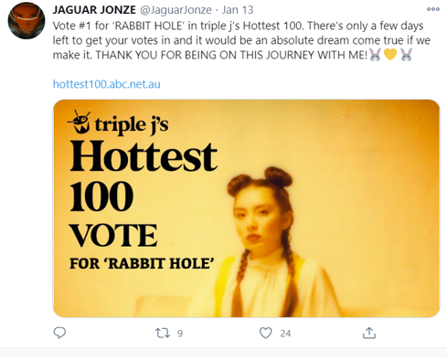Viewport: 447px width, 362px height.
Task: Open the share tweet upload icon
Action: (369, 333)
